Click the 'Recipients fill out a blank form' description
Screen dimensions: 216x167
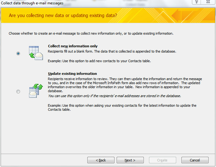click(x=112, y=51)
